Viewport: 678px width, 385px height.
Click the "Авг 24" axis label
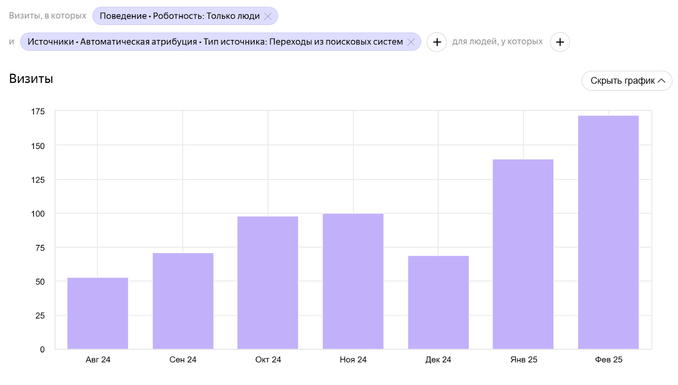tap(98, 360)
